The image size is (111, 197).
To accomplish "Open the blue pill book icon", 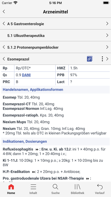I will pos(89,59).
